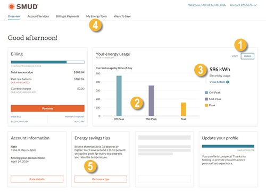The width and height of the screenshot is (266, 193).
Task: Click the numbered callout 4 marker
Action: (x=95, y=26)
